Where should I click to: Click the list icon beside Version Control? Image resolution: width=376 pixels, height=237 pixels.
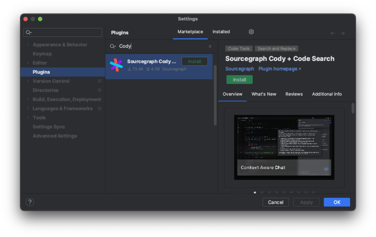point(100,81)
